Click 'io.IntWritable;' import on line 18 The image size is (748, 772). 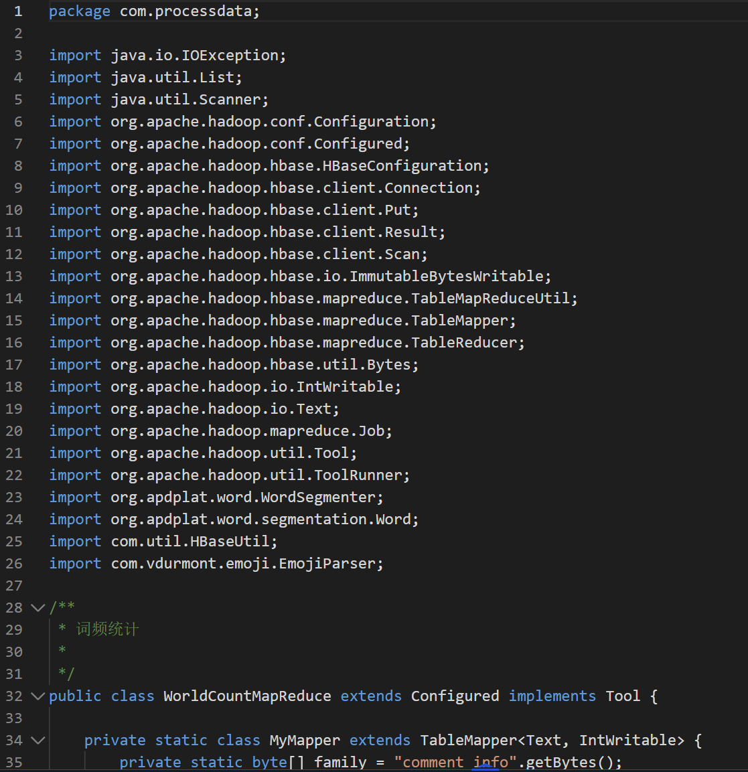(336, 387)
